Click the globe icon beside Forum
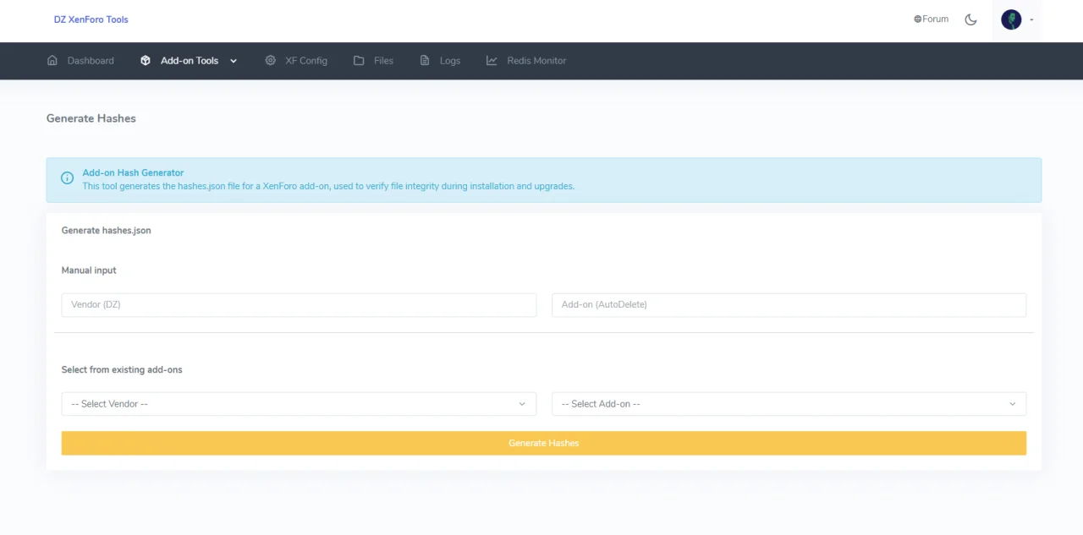This screenshot has width=1083, height=535. coord(917,19)
